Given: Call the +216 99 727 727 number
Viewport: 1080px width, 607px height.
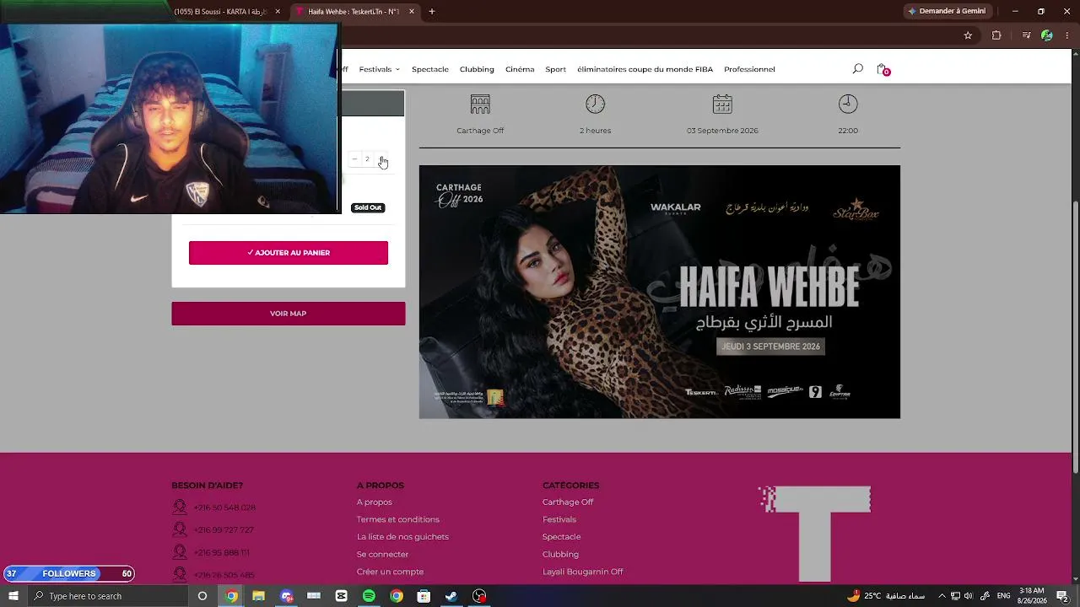Looking at the screenshot, I should point(224,530).
